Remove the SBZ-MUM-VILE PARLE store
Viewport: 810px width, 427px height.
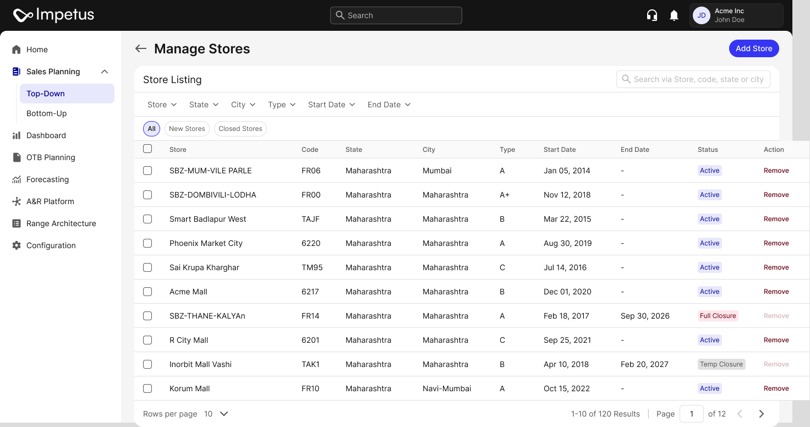(x=776, y=171)
